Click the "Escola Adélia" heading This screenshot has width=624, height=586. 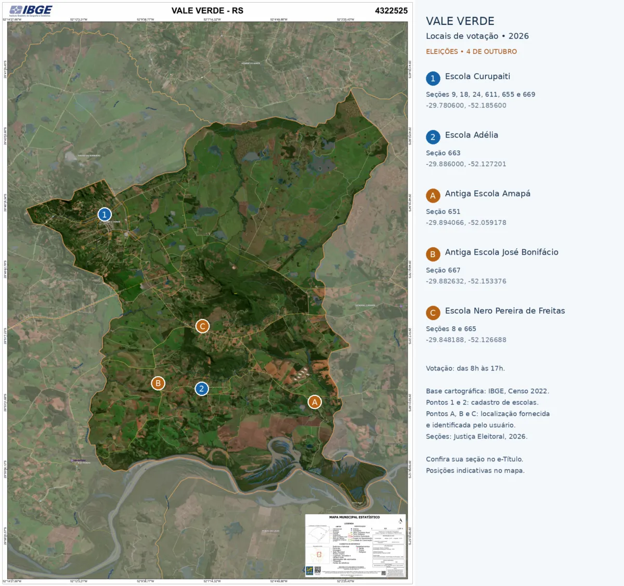pos(472,135)
